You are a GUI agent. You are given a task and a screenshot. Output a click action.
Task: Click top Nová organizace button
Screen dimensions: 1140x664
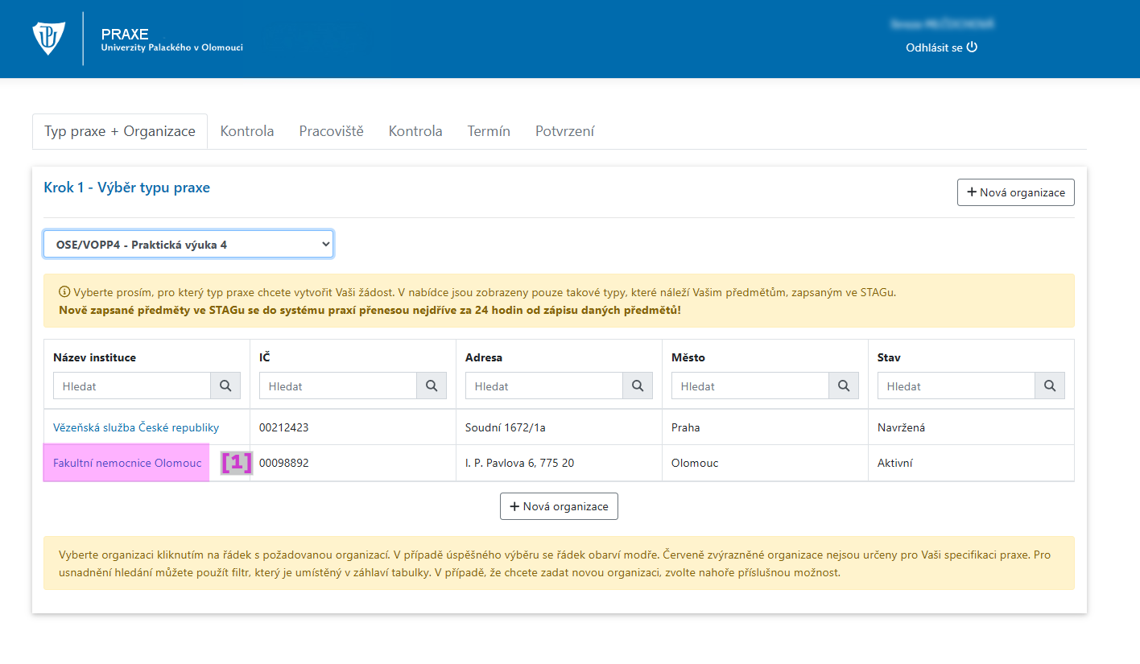click(x=1015, y=192)
